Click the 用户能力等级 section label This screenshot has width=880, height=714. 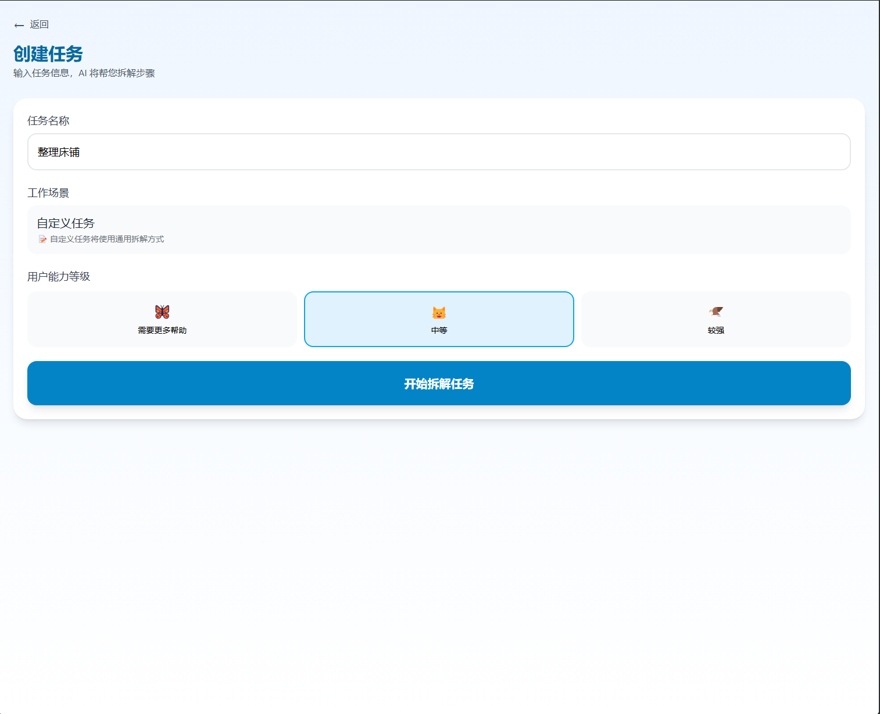(59, 277)
